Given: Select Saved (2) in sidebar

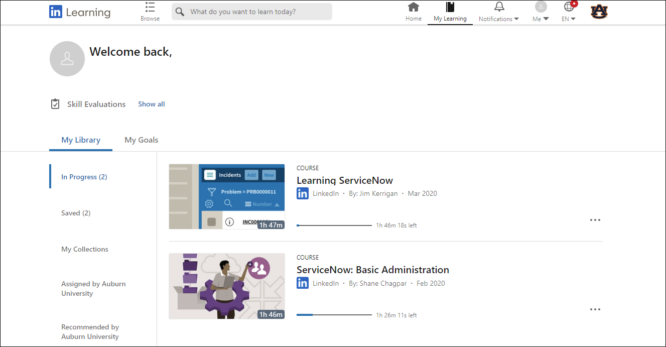Looking at the screenshot, I should click(x=76, y=213).
